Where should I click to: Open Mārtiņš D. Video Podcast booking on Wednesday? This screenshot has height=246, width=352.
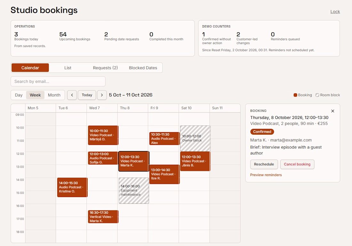[103, 135]
